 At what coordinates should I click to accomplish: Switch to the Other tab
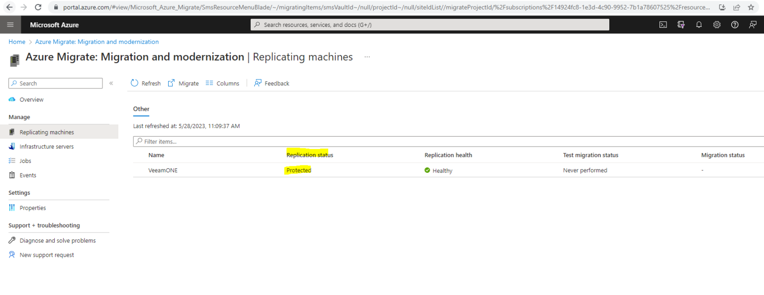coord(141,109)
